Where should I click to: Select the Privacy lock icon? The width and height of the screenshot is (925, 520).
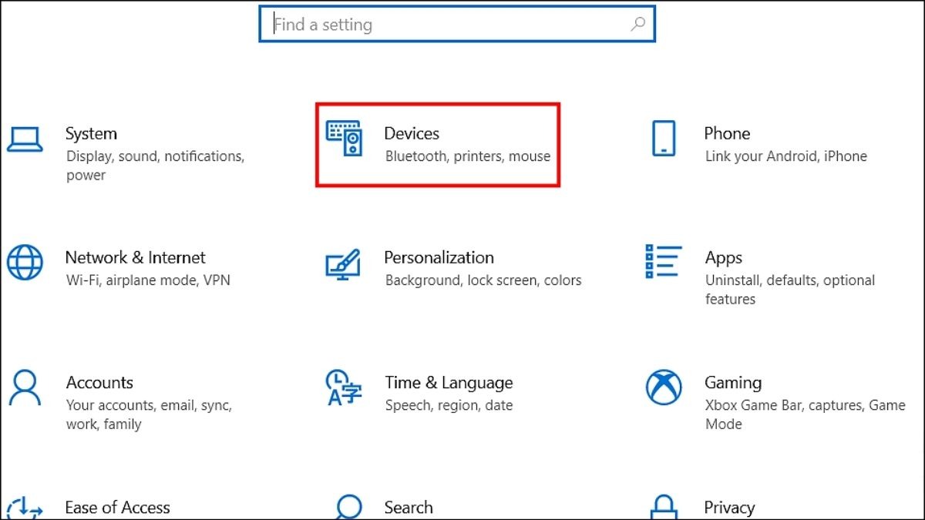(x=664, y=508)
